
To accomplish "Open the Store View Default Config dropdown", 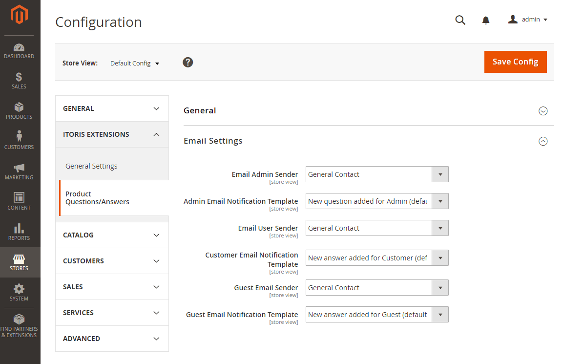I will [x=135, y=64].
